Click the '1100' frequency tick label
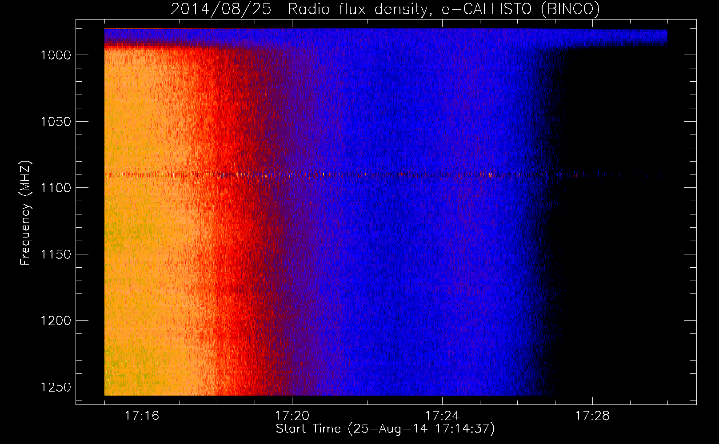 (x=56, y=188)
